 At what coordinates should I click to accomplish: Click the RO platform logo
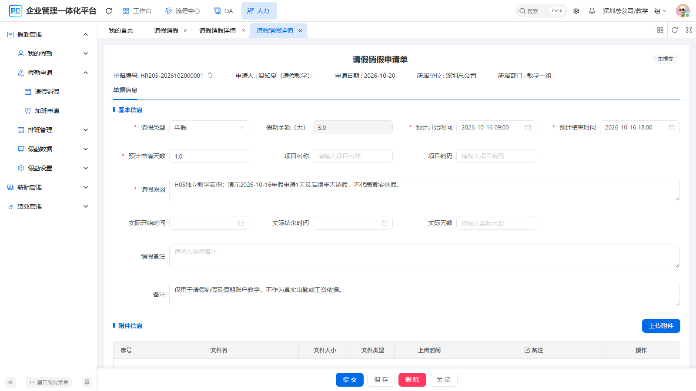[x=15, y=11]
